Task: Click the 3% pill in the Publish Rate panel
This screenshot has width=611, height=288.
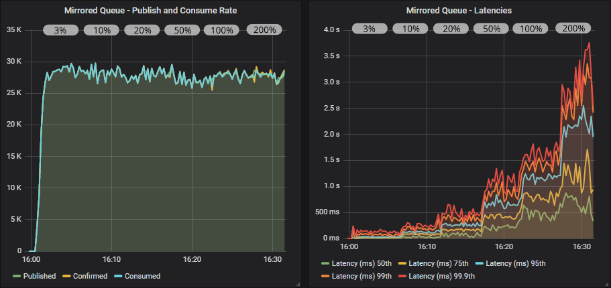Action: click(x=61, y=30)
